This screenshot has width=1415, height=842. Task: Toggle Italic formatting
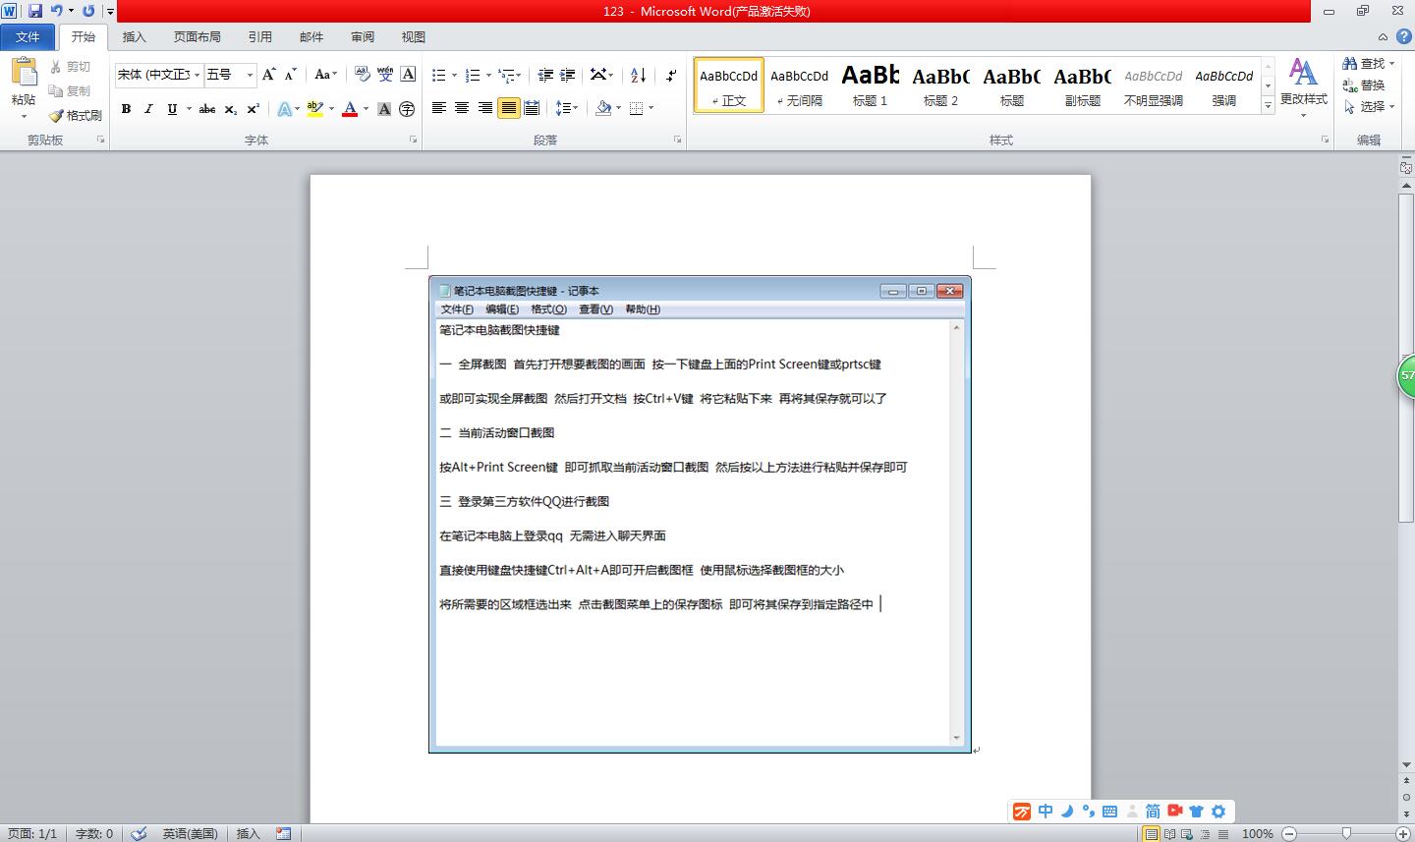(x=148, y=109)
